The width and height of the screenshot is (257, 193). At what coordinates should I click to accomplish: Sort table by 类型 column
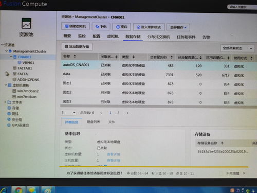click(x=134, y=57)
